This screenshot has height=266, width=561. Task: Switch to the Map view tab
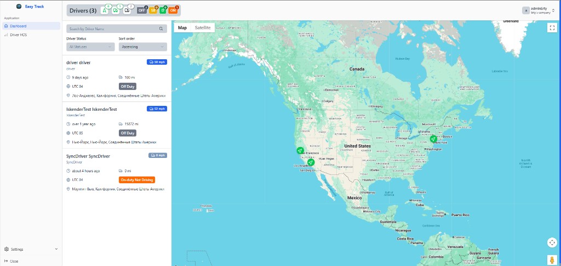coord(182,27)
